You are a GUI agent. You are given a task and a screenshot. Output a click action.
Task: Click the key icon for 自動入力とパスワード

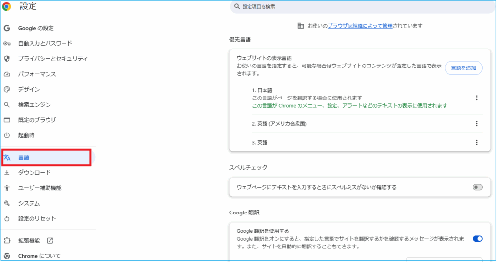pos(7,43)
